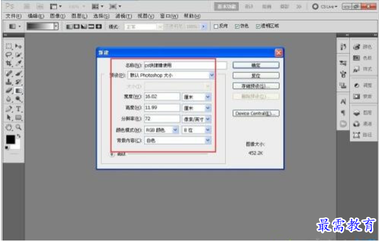
Task: Open the File (文件) menu
Action: click(x=14, y=16)
